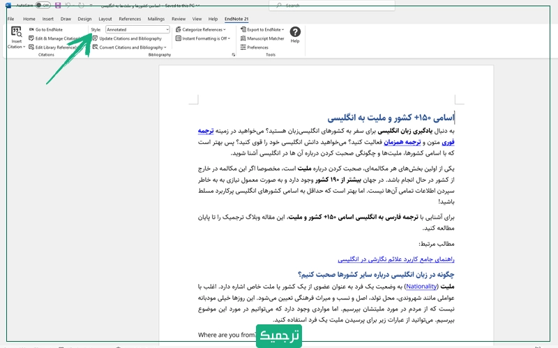The image size is (558, 348).
Task: Open Instant Formatting is Off dropdown
Action: 203,38
